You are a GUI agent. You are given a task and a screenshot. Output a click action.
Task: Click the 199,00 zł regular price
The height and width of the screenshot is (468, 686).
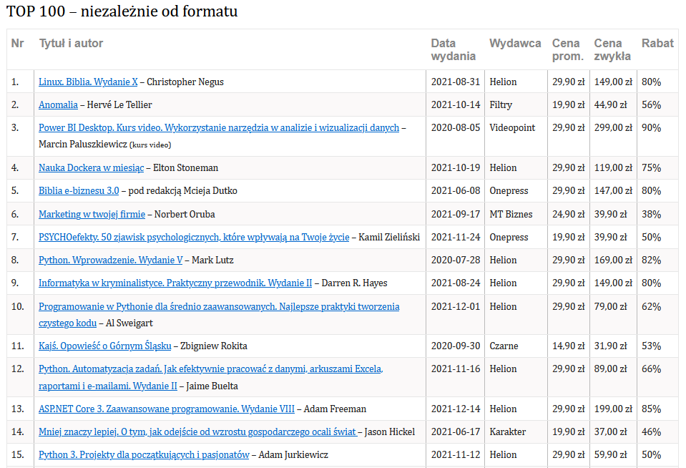coord(613,409)
